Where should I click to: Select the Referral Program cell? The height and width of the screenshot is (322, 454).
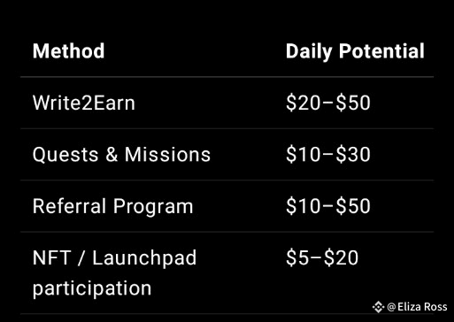[112, 206]
